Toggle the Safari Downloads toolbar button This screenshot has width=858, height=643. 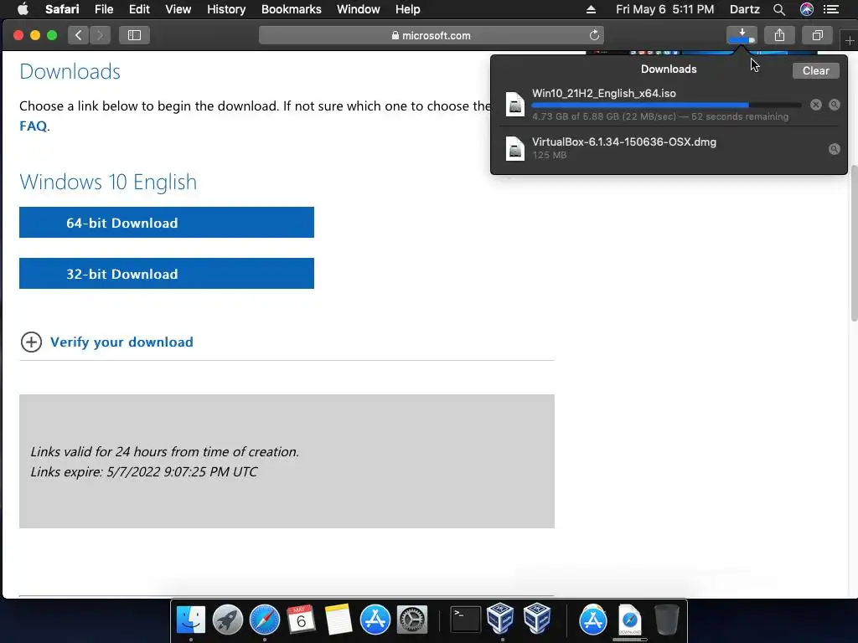tap(742, 35)
